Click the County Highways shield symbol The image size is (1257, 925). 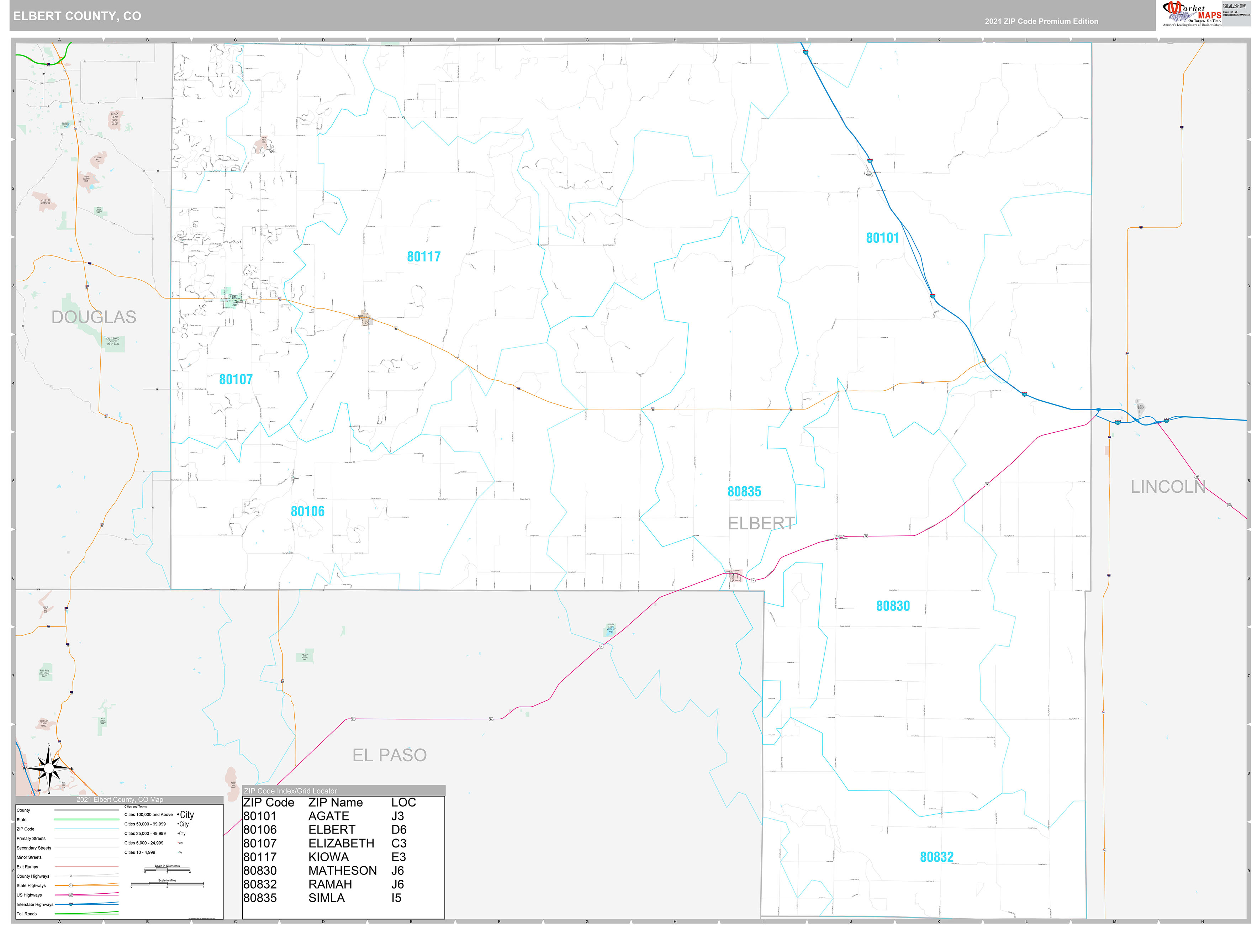click(x=70, y=876)
